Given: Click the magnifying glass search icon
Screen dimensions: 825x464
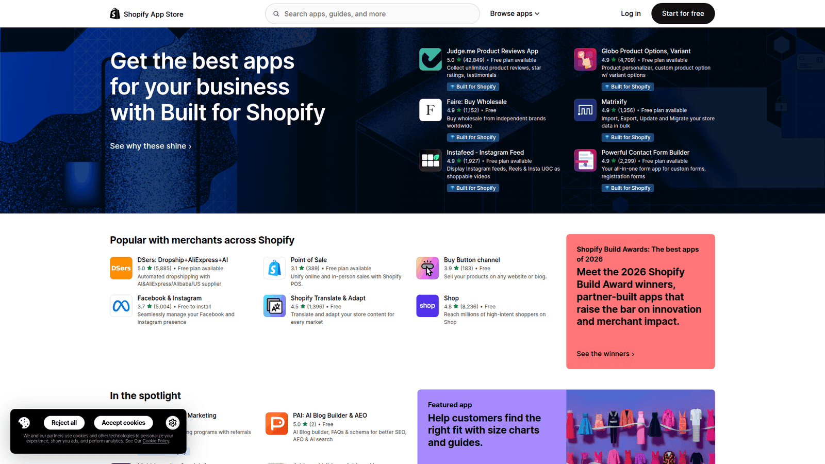Looking at the screenshot, I should click(276, 14).
